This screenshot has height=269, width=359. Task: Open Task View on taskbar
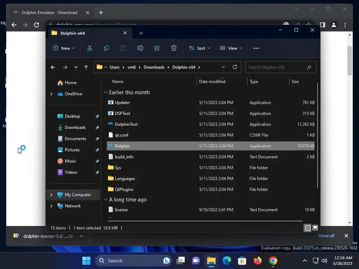click(x=181, y=261)
